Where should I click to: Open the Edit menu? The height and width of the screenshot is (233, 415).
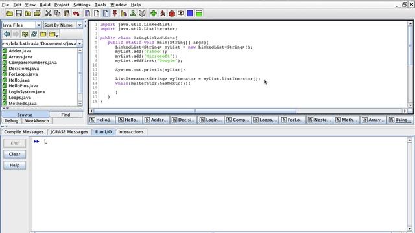tap(18, 5)
